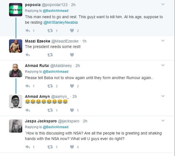The image size is (175, 156).
Task: Retweet Ahmad Rufai's tweet
Action: coord(50,86)
